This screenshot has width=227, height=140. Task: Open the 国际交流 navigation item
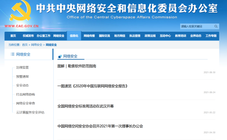(104, 36)
